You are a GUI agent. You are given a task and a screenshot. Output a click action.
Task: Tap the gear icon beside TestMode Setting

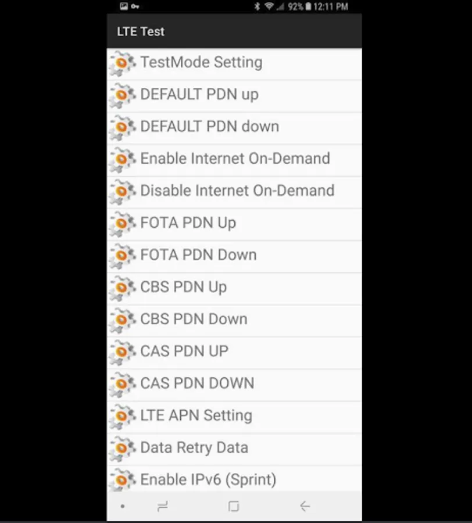pyautogui.click(x=123, y=63)
